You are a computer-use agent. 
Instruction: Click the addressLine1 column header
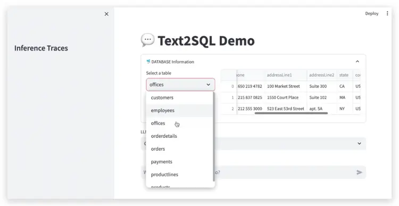coord(286,75)
